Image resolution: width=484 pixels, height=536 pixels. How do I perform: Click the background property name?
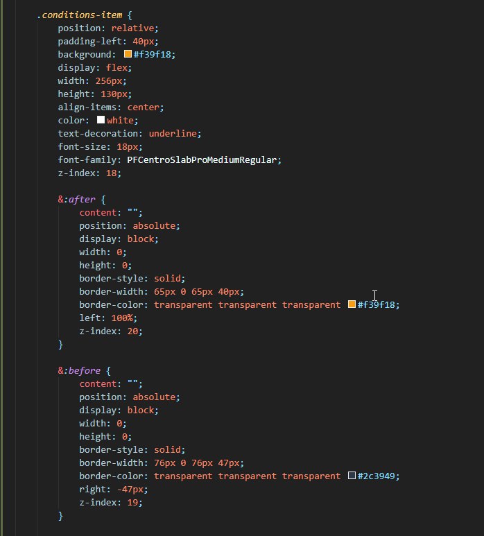pyautogui.click(x=85, y=54)
